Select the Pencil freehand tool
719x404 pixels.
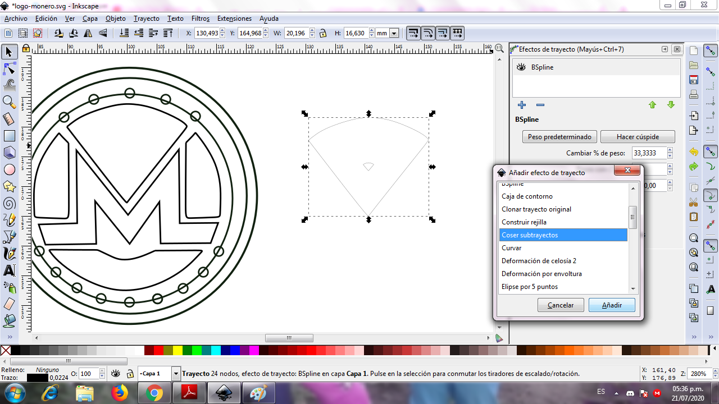(9, 220)
